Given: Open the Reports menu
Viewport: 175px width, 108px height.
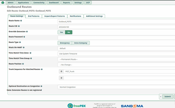Looking at the screenshot, I should pos(66,3).
